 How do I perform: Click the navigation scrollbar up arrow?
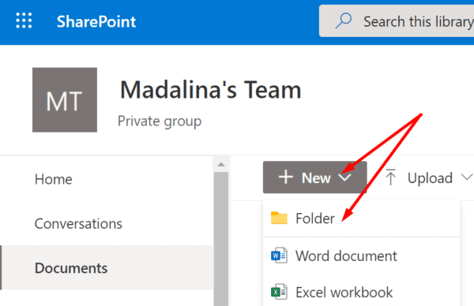click(x=221, y=165)
